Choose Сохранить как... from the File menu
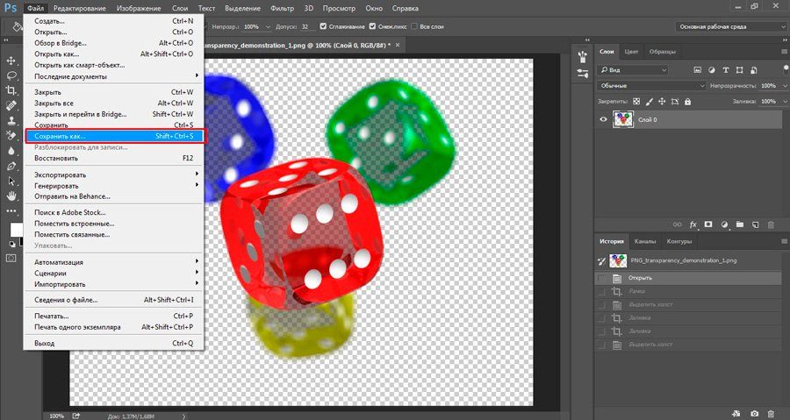 (114, 136)
